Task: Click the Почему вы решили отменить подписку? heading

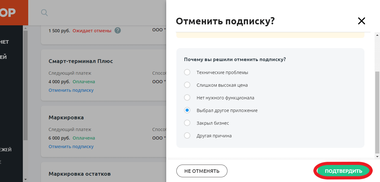Action: (235, 60)
